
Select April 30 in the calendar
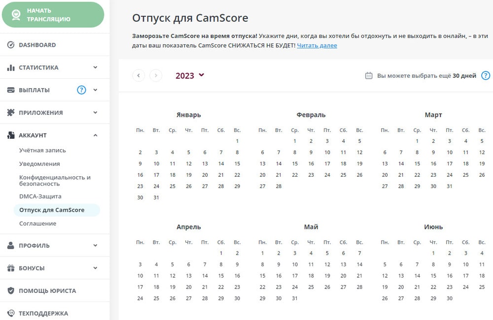pos(237,298)
